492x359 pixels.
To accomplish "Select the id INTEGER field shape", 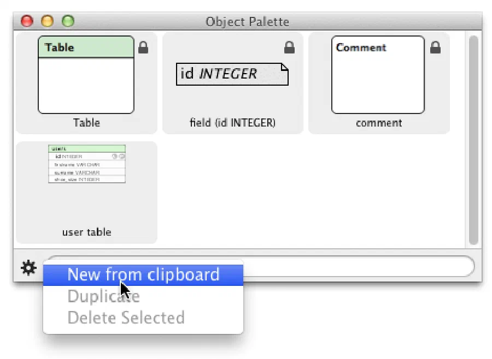I will click(232, 74).
